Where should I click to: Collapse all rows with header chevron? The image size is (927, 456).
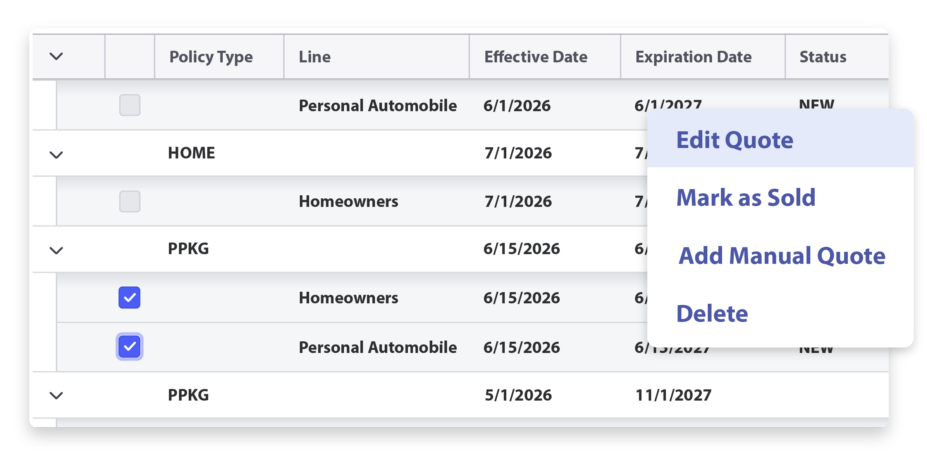click(56, 57)
